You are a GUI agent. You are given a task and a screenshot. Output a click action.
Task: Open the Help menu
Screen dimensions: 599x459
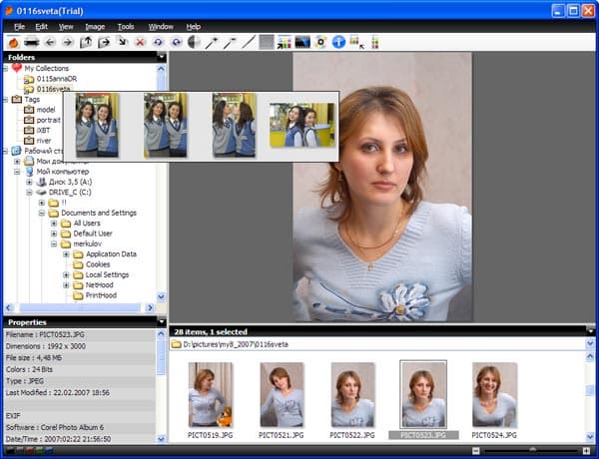tap(194, 27)
